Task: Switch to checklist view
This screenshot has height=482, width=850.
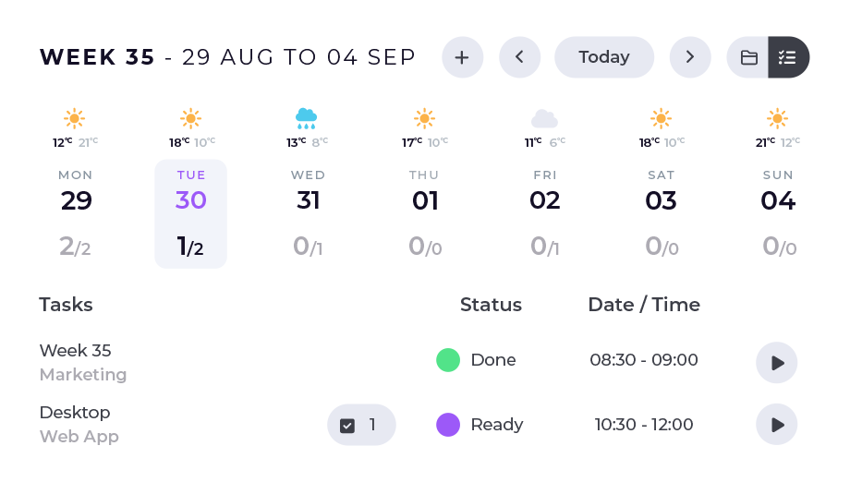Action: tap(788, 57)
